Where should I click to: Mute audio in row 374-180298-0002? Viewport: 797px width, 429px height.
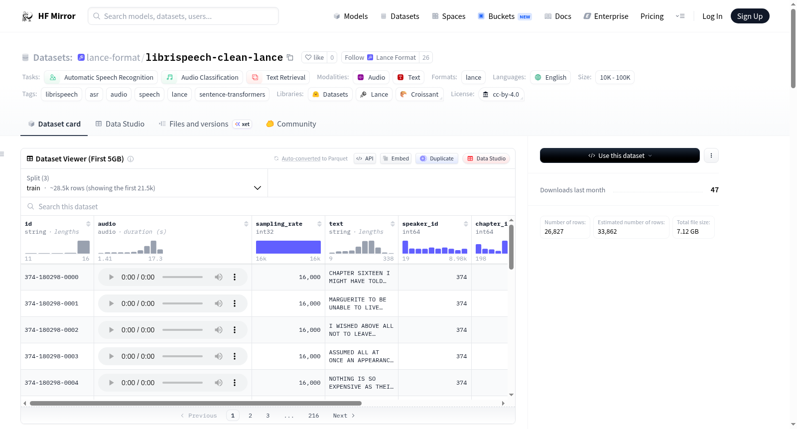point(219,330)
